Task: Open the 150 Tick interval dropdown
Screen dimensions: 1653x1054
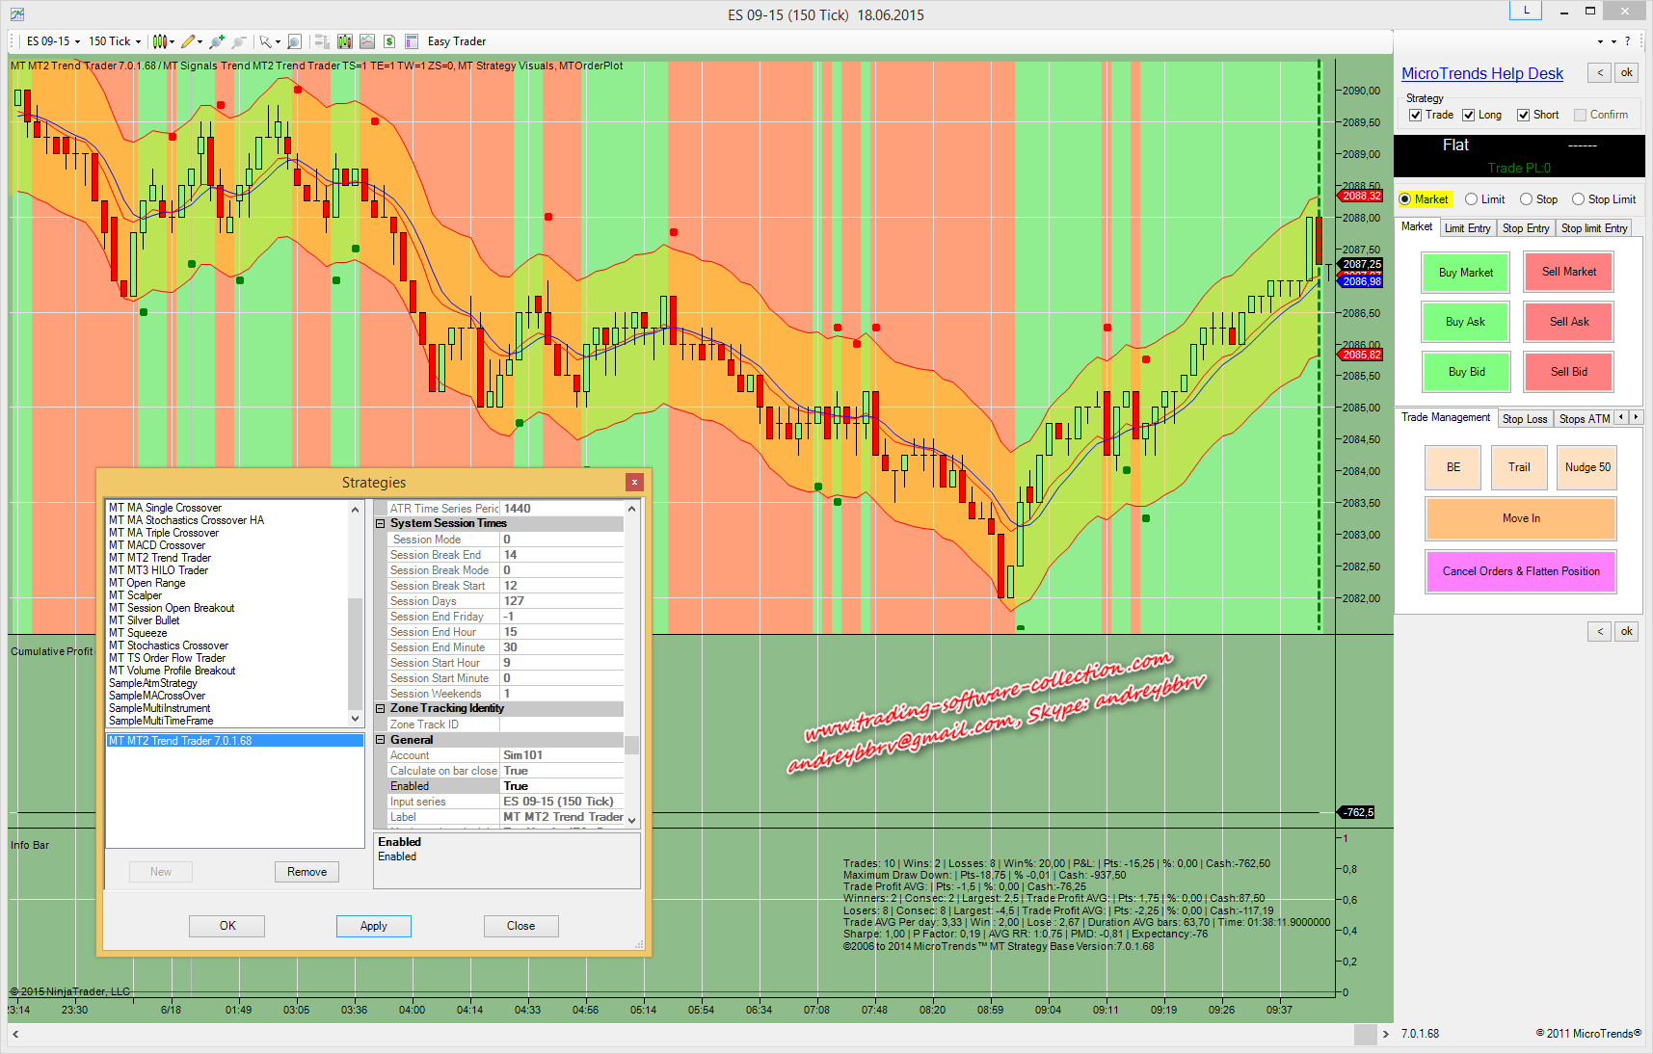Action: (x=115, y=41)
